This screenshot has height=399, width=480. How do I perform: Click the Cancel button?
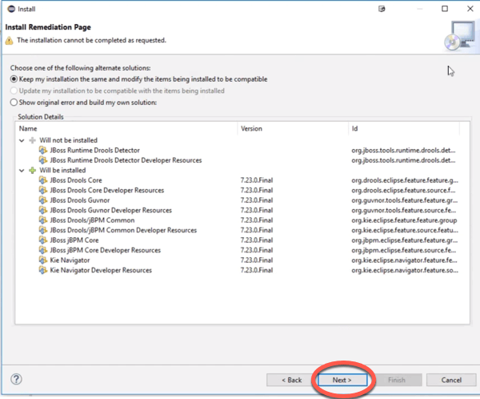tap(451, 380)
